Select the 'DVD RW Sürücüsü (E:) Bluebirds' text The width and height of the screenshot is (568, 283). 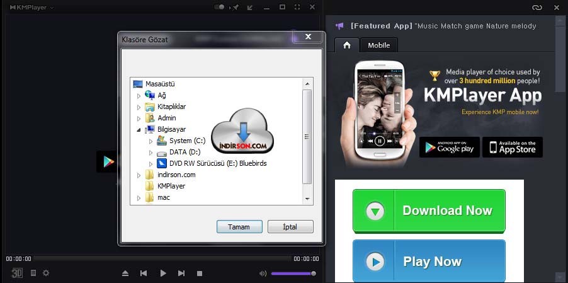[x=218, y=163]
